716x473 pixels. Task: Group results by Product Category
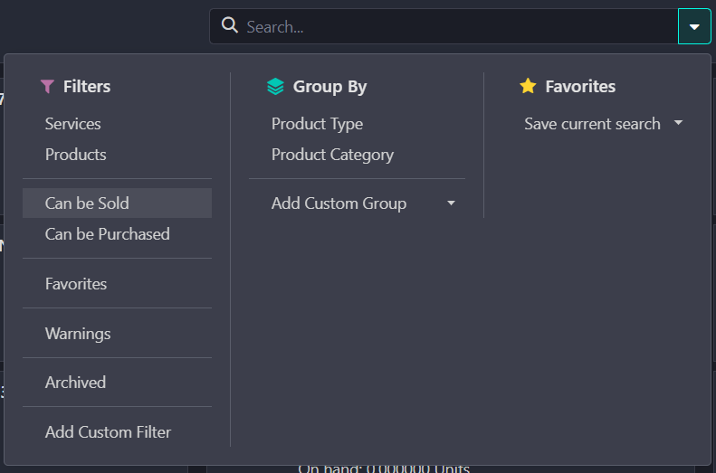(332, 155)
